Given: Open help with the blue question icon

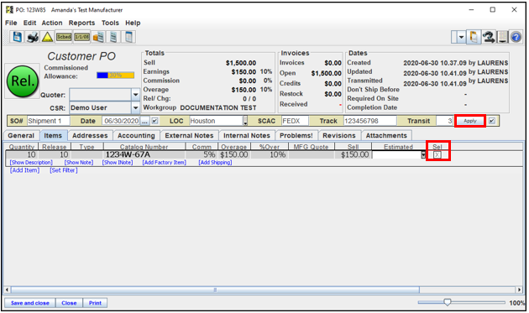Looking at the screenshot, I should tap(516, 37).
